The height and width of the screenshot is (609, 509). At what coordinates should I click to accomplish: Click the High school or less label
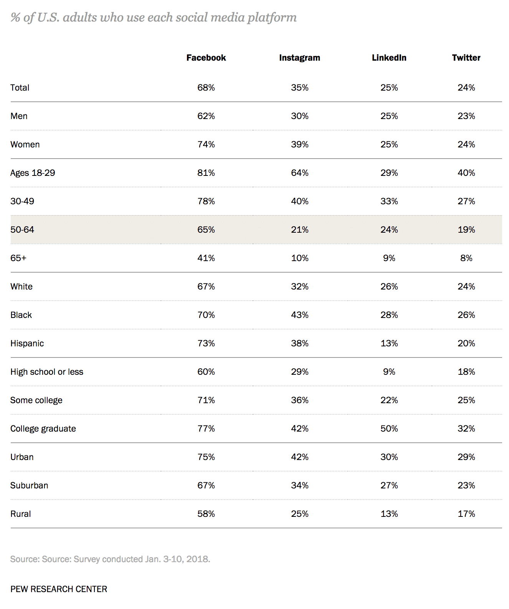pyautogui.click(x=47, y=372)
